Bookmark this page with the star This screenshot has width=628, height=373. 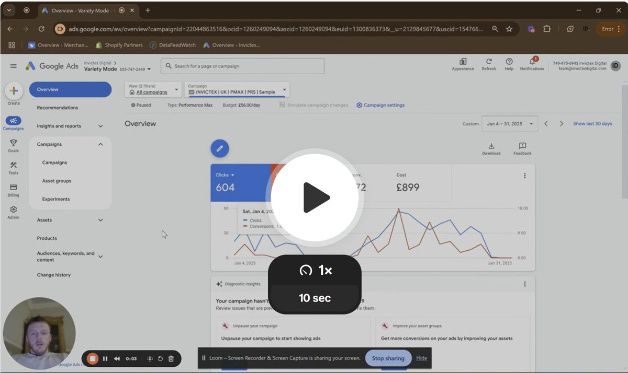509,29
